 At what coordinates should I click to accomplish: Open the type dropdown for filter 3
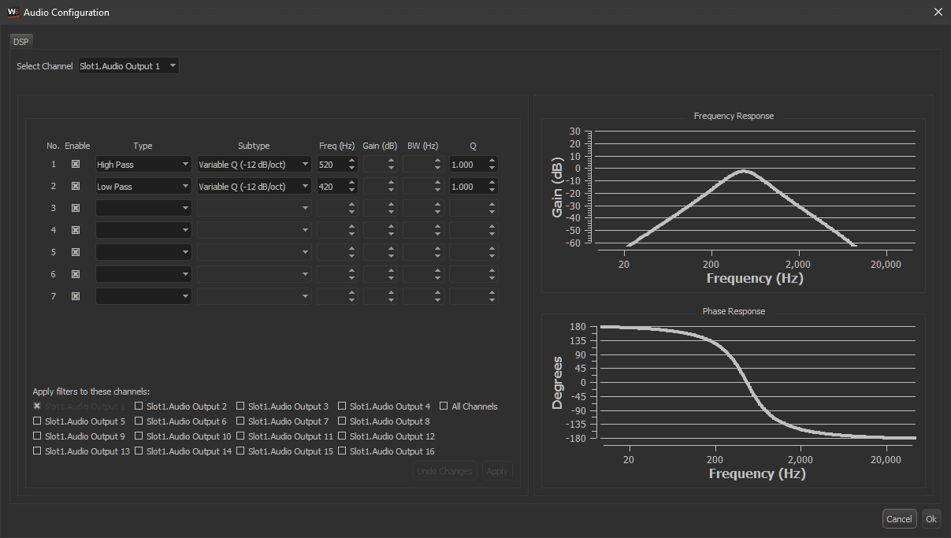click(143, 208)
